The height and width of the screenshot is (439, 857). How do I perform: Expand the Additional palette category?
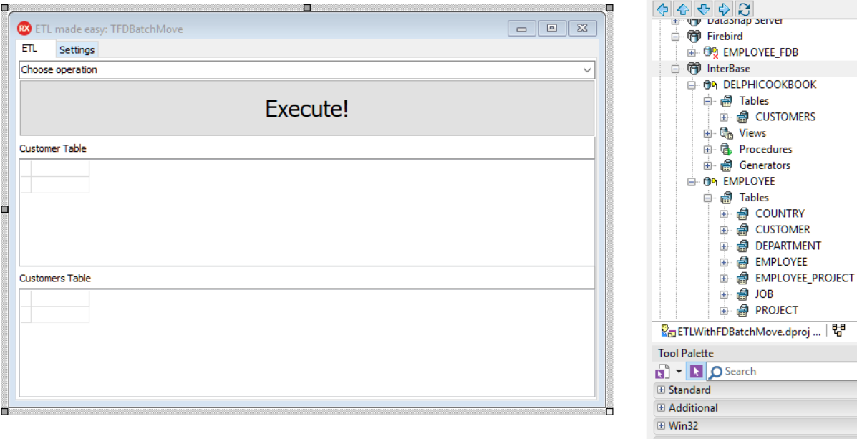(x=662, y=407)
